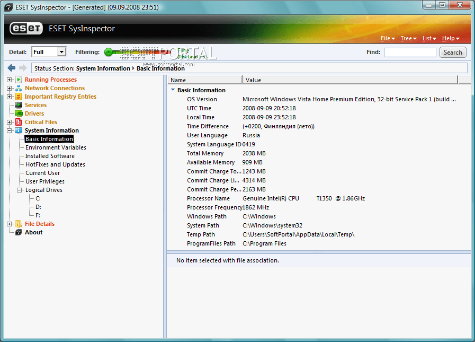475x342 pixels.
Task: Click the green filtering slider handle
Action: pyautogui.click(x=108, y=52)
